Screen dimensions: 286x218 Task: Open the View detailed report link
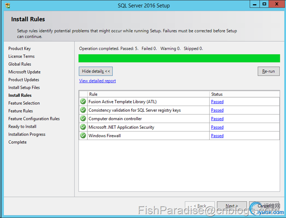click(97, 81)
